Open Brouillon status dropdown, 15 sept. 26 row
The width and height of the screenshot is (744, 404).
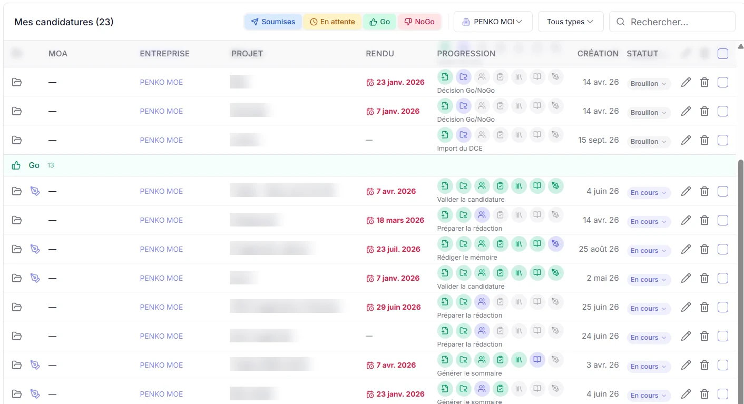click(649, 142)
